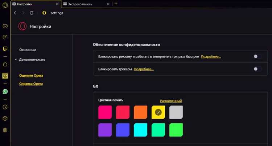Click the red Opera GX logo beside Настройки
This screenshot has height=146, width=272.
(22, 26)
